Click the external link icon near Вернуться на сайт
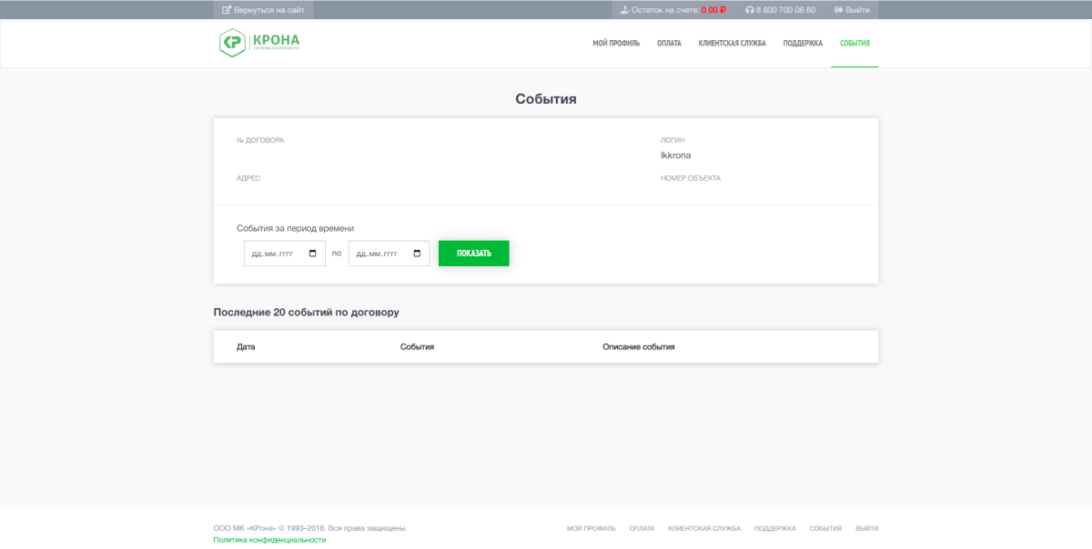1092x549 pixels. [x=227, y=10]
